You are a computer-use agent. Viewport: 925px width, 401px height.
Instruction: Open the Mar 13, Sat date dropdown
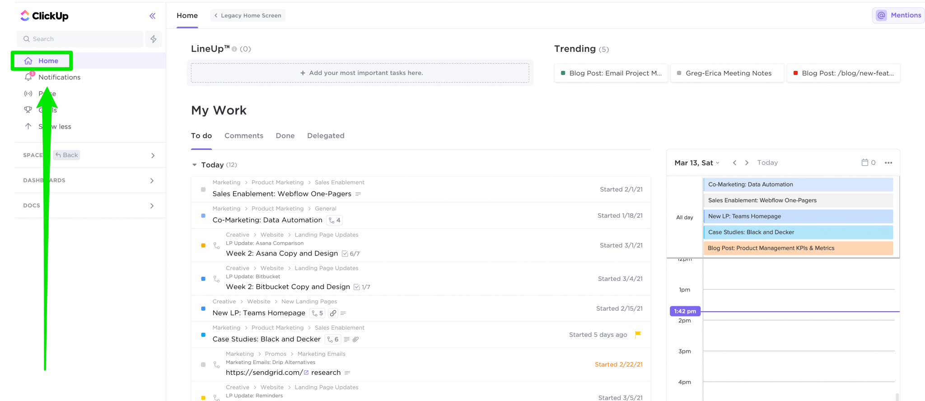(697, 163)
